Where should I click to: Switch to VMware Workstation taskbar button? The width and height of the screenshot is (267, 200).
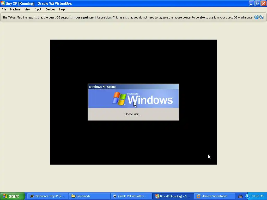tap(215, 196)
